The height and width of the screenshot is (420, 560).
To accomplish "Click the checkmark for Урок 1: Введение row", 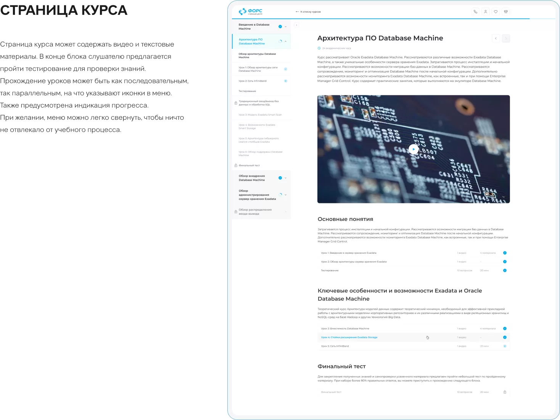I will coord(505,253).
